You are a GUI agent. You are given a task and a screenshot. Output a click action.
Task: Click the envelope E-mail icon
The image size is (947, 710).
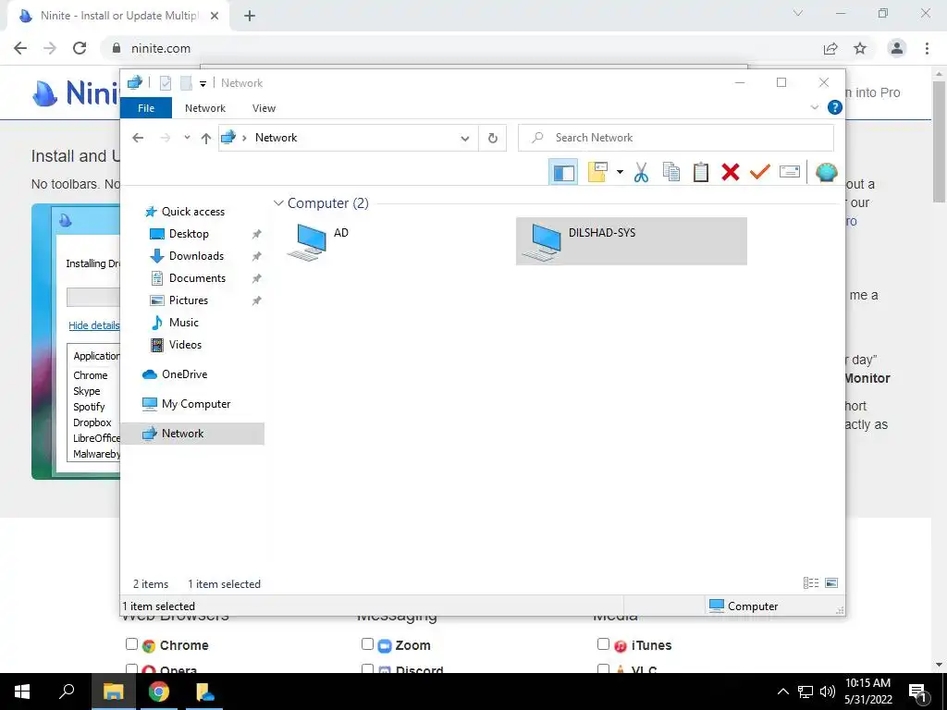point(790,172)
